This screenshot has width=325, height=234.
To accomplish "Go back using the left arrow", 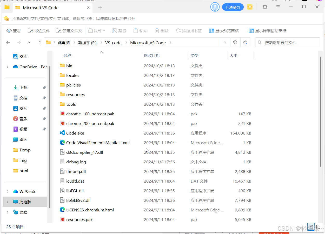I will pyautogui.click(x=8, y=42).
